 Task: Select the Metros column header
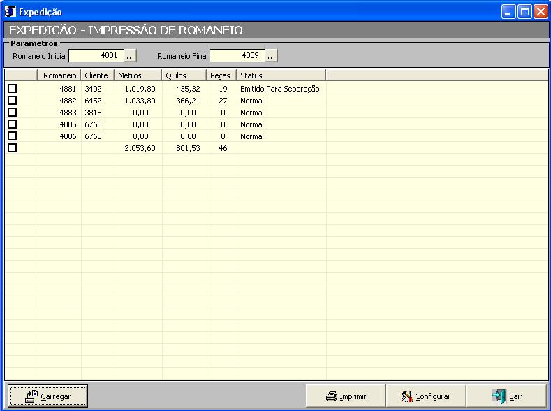click(x=138, y=75)
